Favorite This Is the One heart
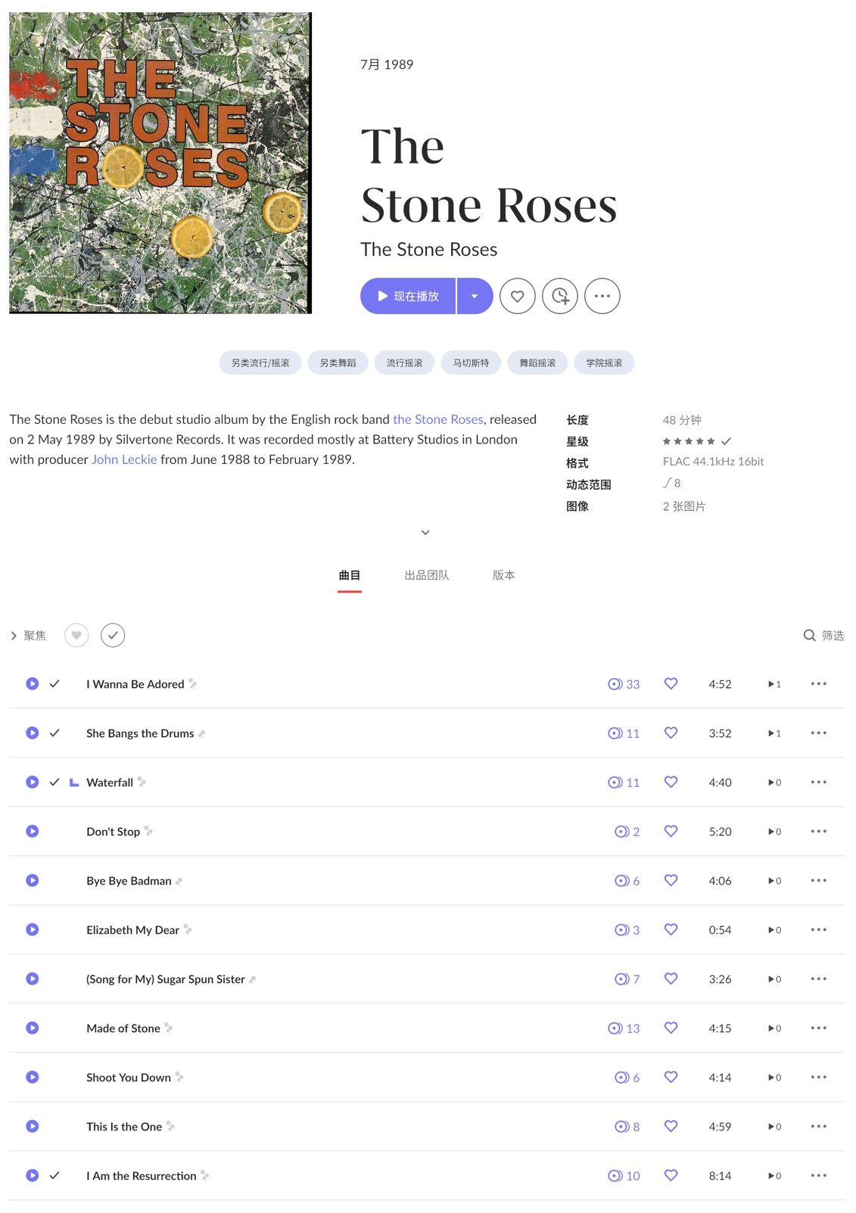856x1213 pixels. coord(671,1126)
